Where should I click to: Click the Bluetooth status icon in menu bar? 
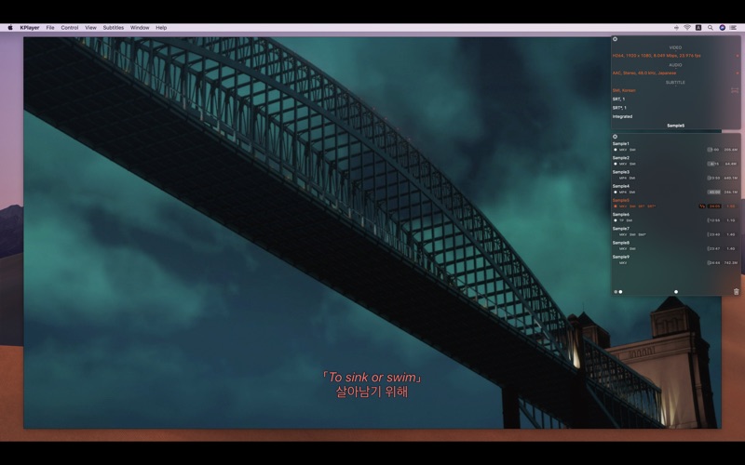[676, 28]
